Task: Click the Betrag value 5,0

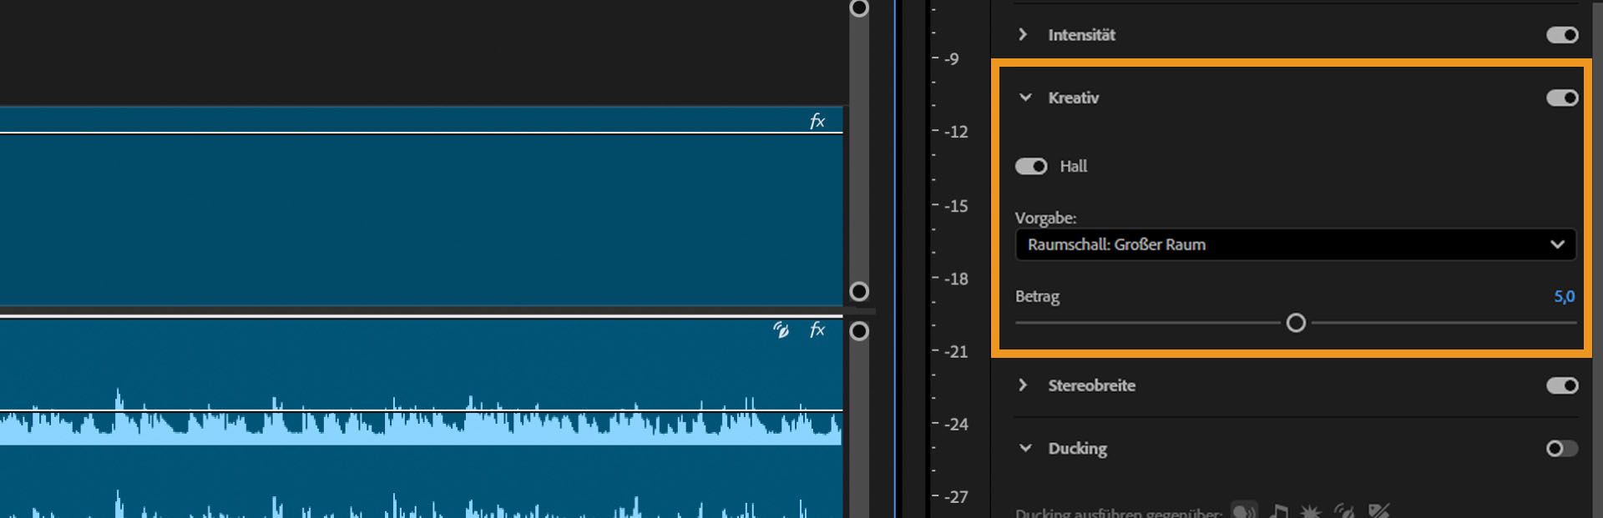Action: pos(1564,296)
